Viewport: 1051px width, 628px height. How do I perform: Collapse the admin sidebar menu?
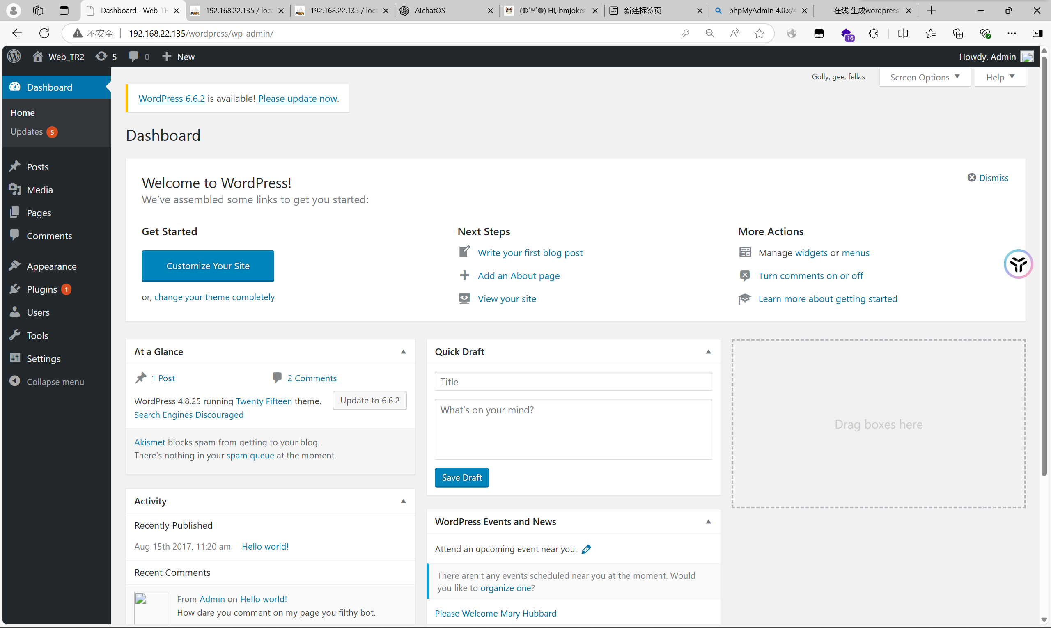pyautogui.click(x=47, y=382)
